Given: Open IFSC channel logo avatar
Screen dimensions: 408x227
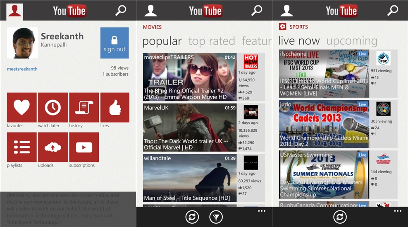Looking at the screenshot, I should point(383,58).
